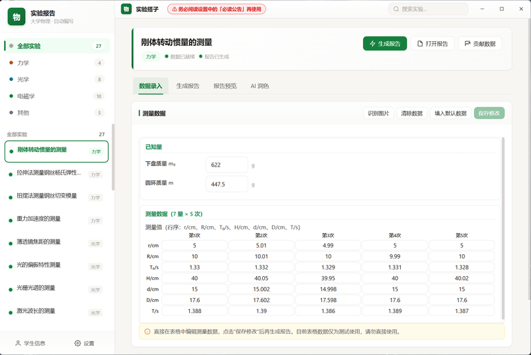This screenshot has height=355, width=531.
Task: Open the AI 润色 tab
Action: 260,86
